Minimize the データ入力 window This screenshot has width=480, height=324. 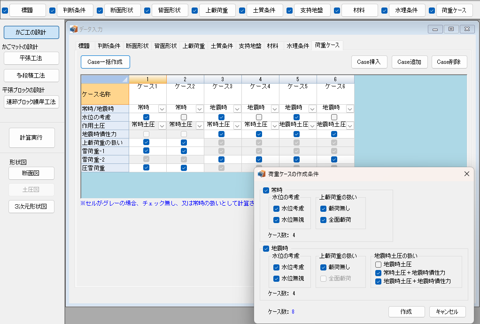pos(435,29)
